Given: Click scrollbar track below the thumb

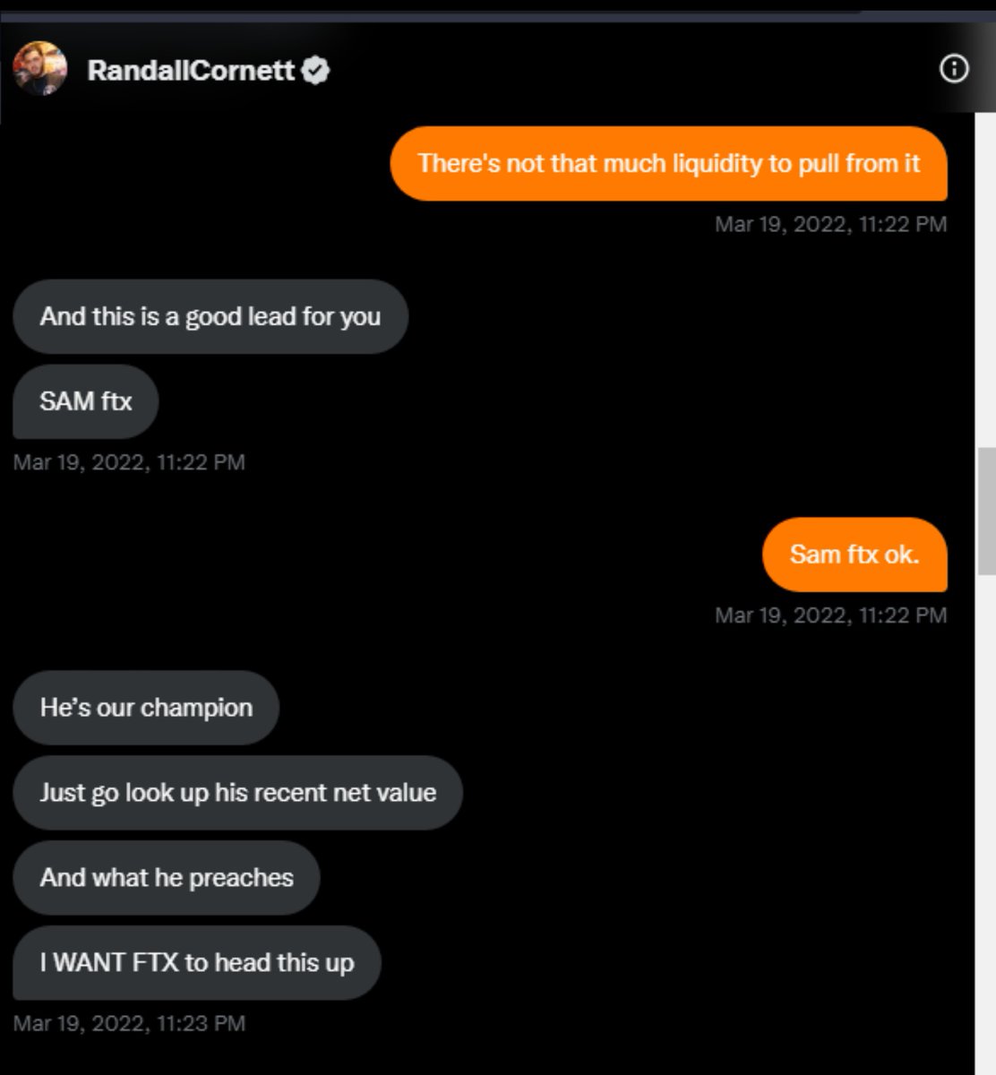Looking at the screenshot, I should (986, 806).
